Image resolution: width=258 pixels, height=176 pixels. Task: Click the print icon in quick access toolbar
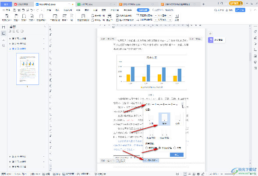click(23, 10)
